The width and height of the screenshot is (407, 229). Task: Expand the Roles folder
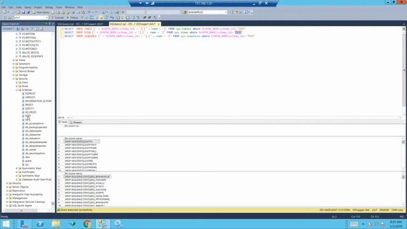point(17,87)
